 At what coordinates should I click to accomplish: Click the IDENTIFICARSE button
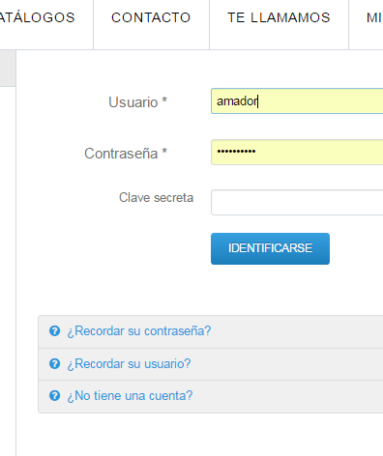pyautogui.click(x=270, y=248)
